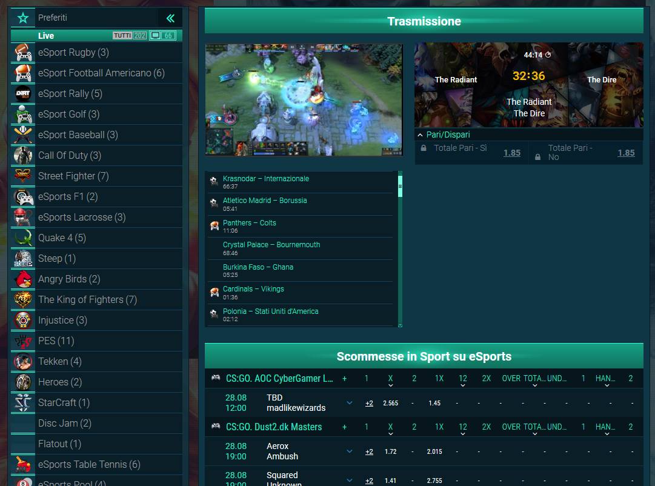Screen dimensions: 655x486
Task: Choose the Tekken icon
Action: pyautogui.click(x=23, y=361)
